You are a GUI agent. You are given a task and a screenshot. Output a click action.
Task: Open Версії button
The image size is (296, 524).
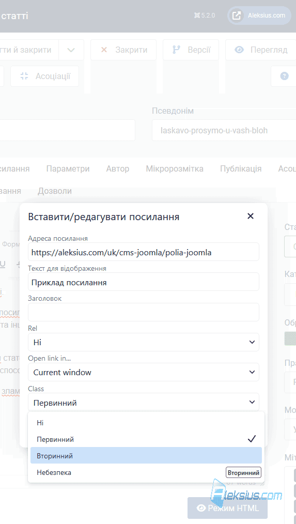[x=191, y=50]
